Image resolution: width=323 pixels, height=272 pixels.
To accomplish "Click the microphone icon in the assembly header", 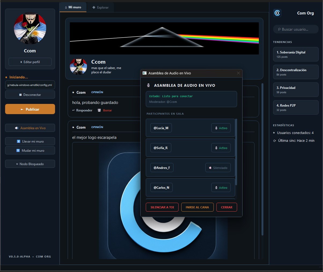I will coord(148,85).
